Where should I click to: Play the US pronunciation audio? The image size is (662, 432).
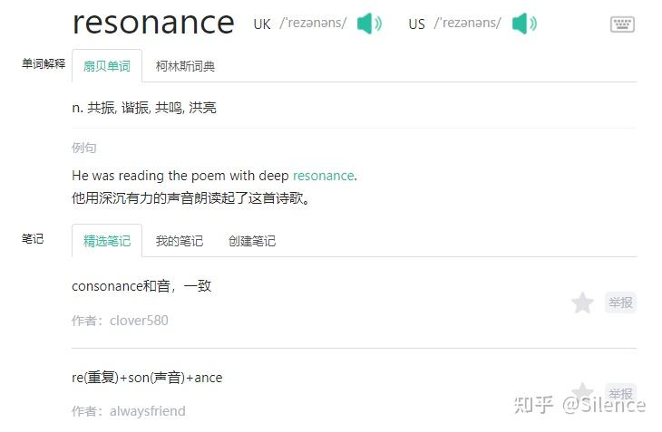tap(523, 24)
